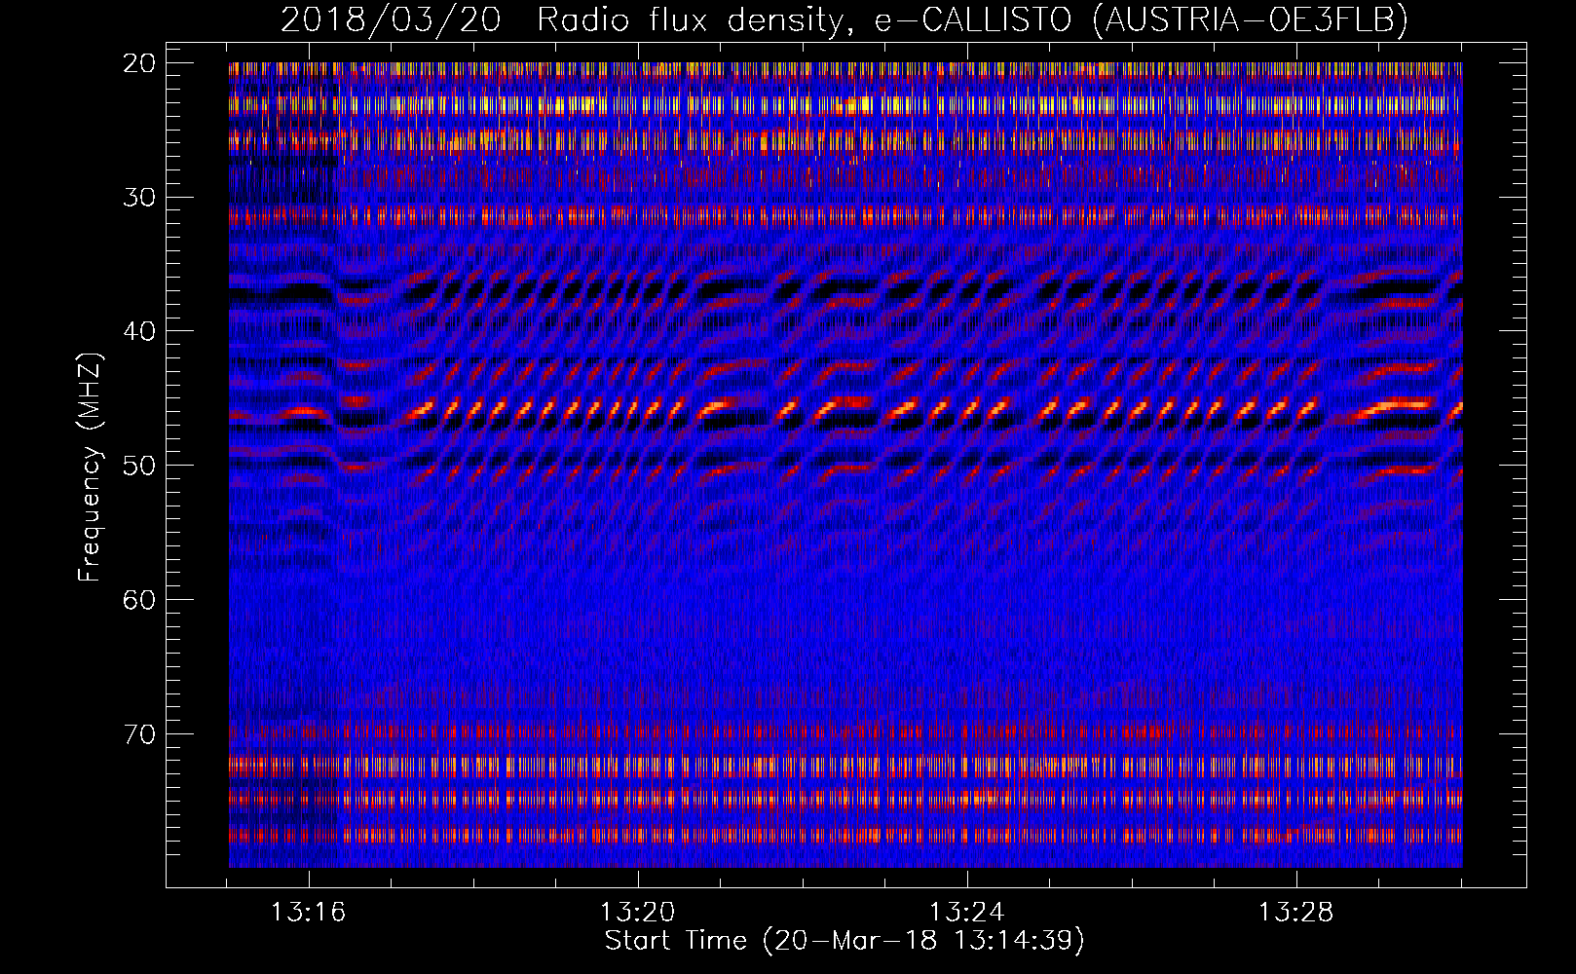Click the 60 MHz frequency tick label
The height and width of the screenshot is (974, 1576).
tap(140, 600)
